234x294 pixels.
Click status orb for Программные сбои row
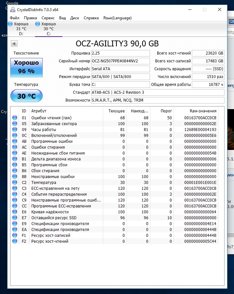[15, 165]
